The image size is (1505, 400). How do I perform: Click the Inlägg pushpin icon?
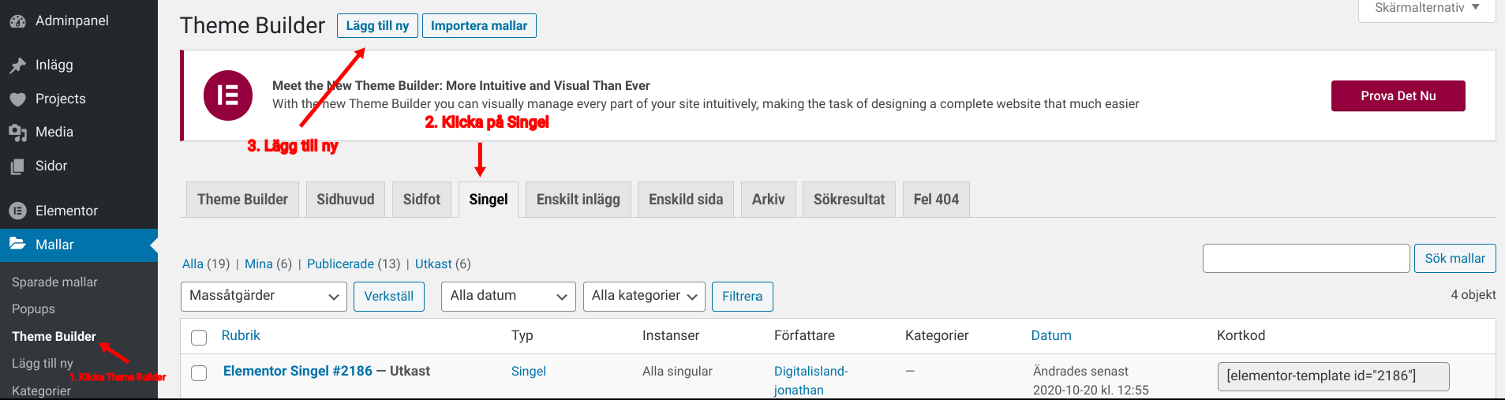(x=17, y=65)
